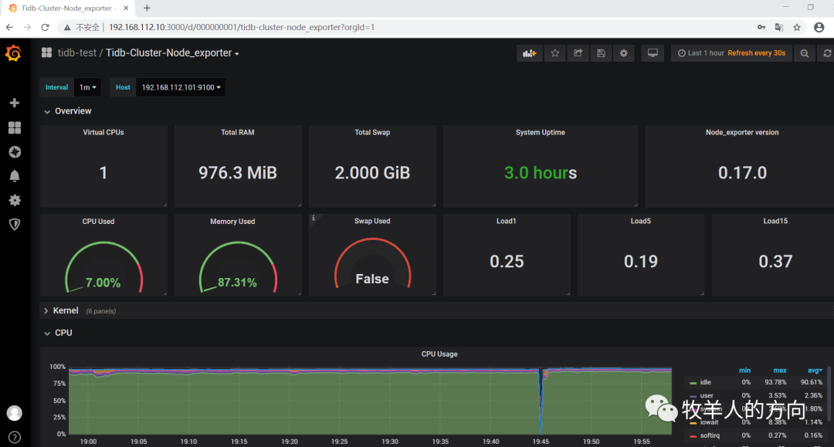Save dashboard with the floppy disk icon
This screenshot has width=834, height=447.
pos(601,53)
